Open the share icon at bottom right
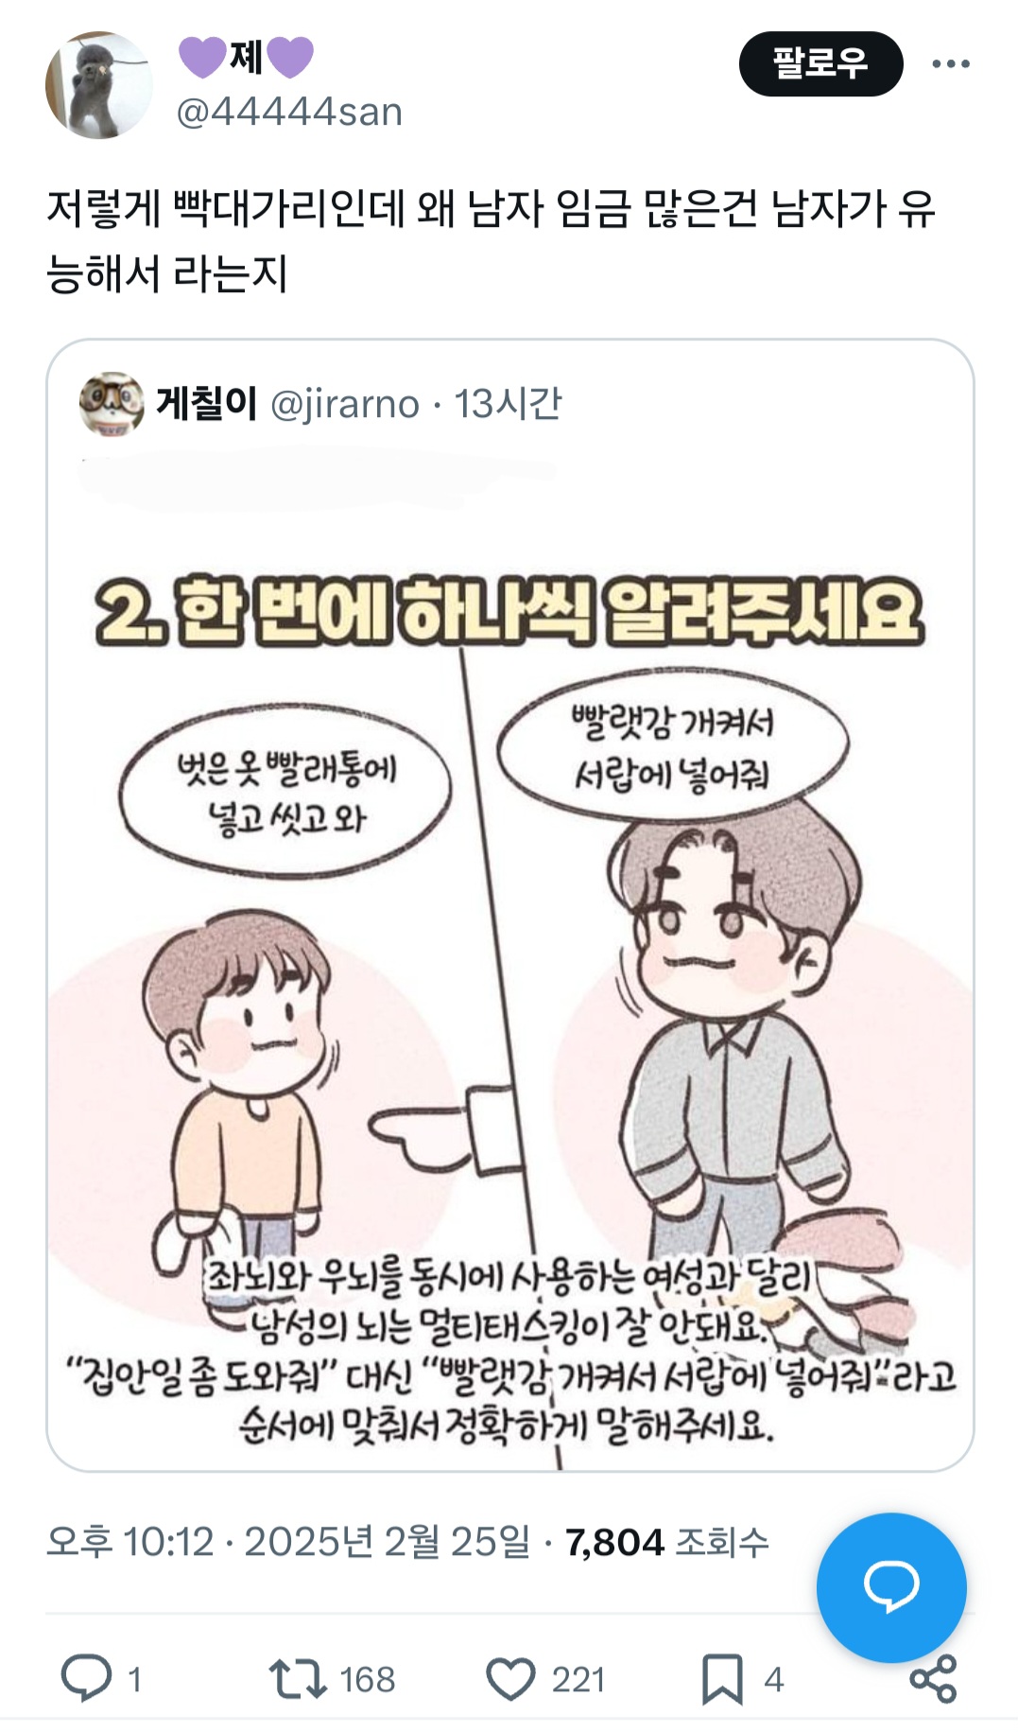 933,1679
